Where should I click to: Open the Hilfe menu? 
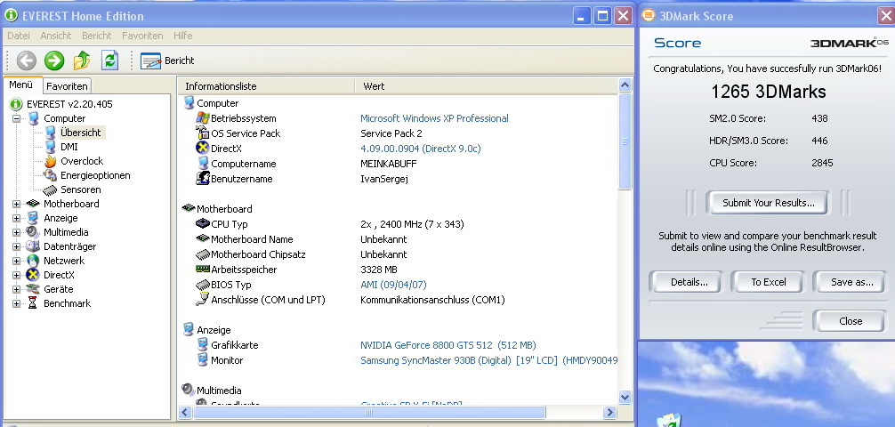(182, 36)
